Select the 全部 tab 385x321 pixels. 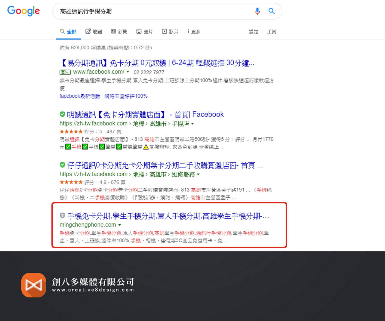point(68,32)
